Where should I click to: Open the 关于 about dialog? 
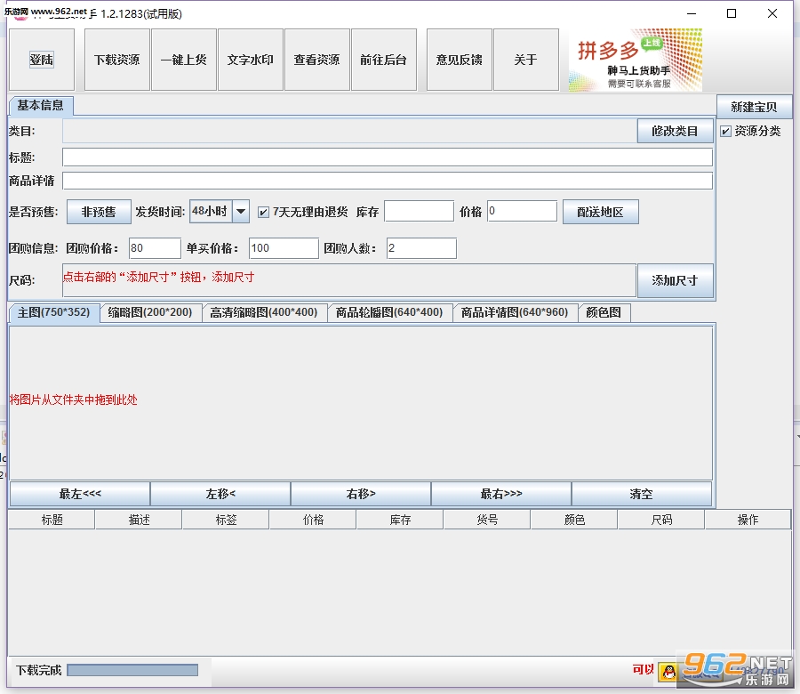(526, 60)
